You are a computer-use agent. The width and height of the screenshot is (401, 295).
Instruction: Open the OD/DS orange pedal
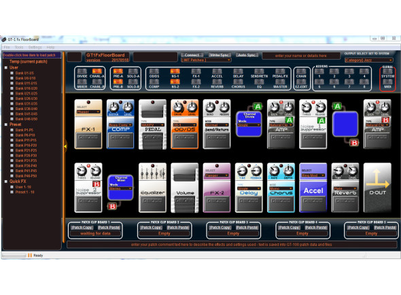184,124
